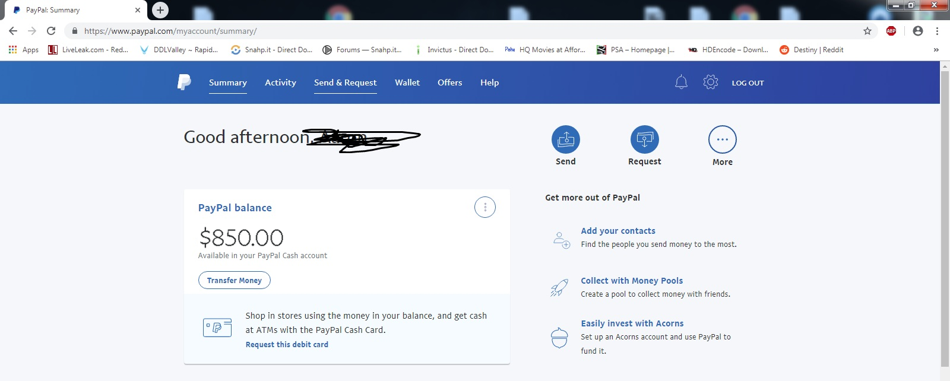The width and height of the screenshot is (950, 381).
Task: Click the Request this debit card link
Action: [287, 344]
